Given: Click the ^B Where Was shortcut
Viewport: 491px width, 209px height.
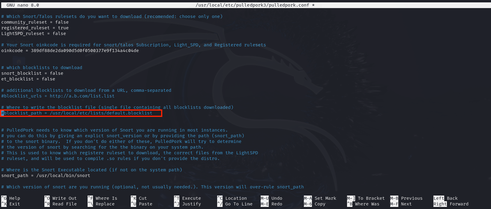Looking at the screenshot, I should (x=363, y=204).
